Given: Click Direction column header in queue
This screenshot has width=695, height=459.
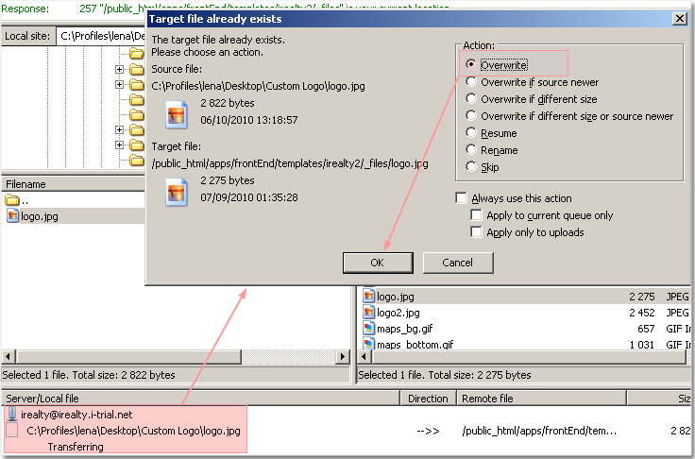Looking at the screenshot, I should tap(428, 399).
